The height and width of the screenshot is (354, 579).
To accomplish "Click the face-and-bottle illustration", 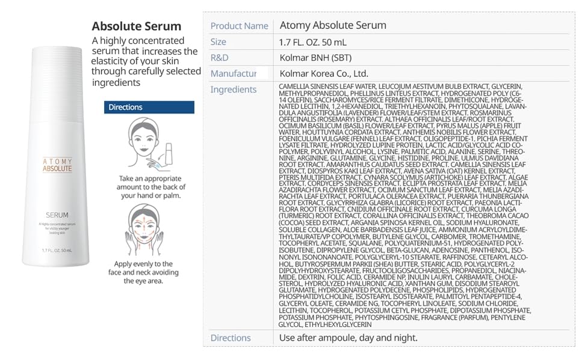I will [x=149, y=144].
